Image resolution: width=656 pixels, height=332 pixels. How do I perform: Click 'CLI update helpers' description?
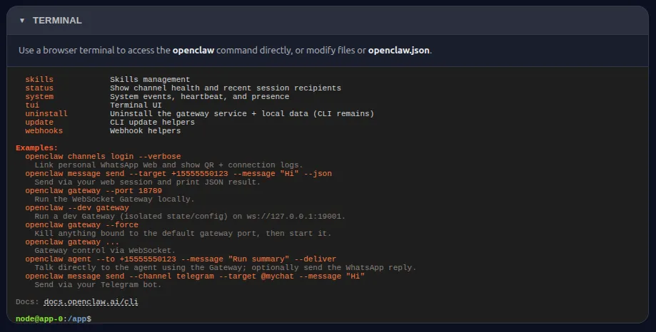point(152,123)
